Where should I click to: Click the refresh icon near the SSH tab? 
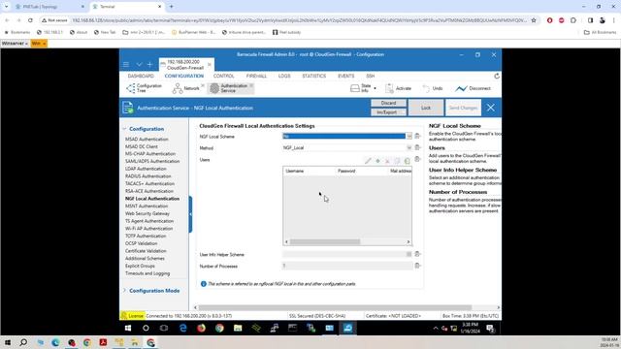click(x=497, y=76)
